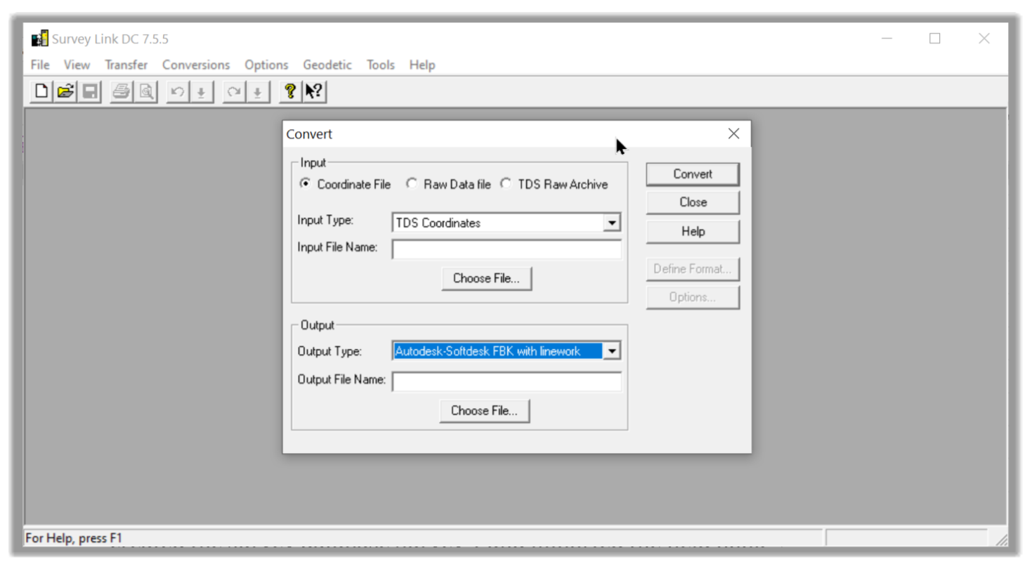1032x571 pixels.
Task: Click the context help pointer icon
Action: (314, 91)
